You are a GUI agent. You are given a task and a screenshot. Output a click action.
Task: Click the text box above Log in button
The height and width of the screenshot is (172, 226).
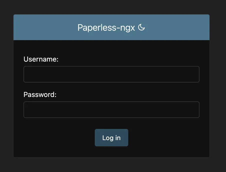point(111,110)
